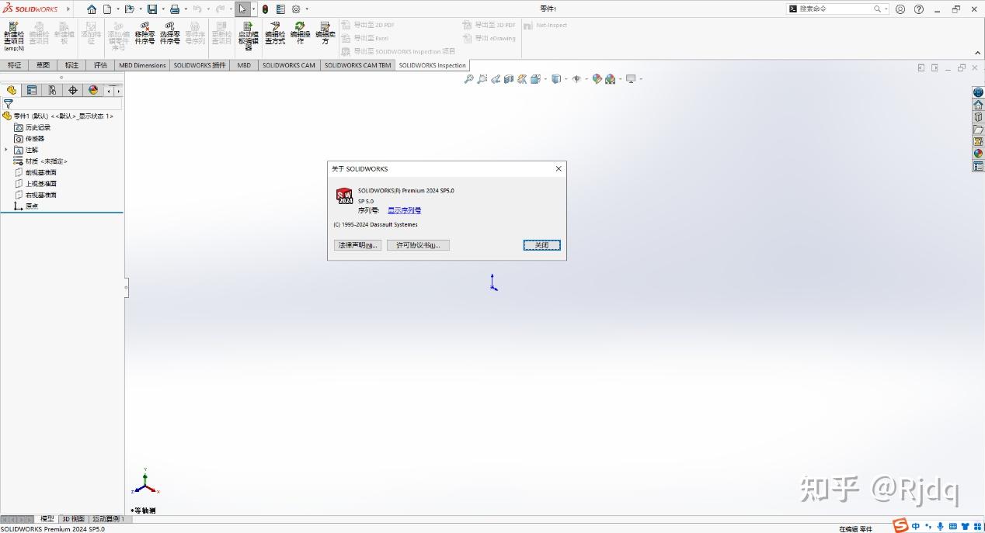The width and height of the screenshot is (985, 533).
Task: Expand the 注解 annotations folder
Action: tap(5, 150)
